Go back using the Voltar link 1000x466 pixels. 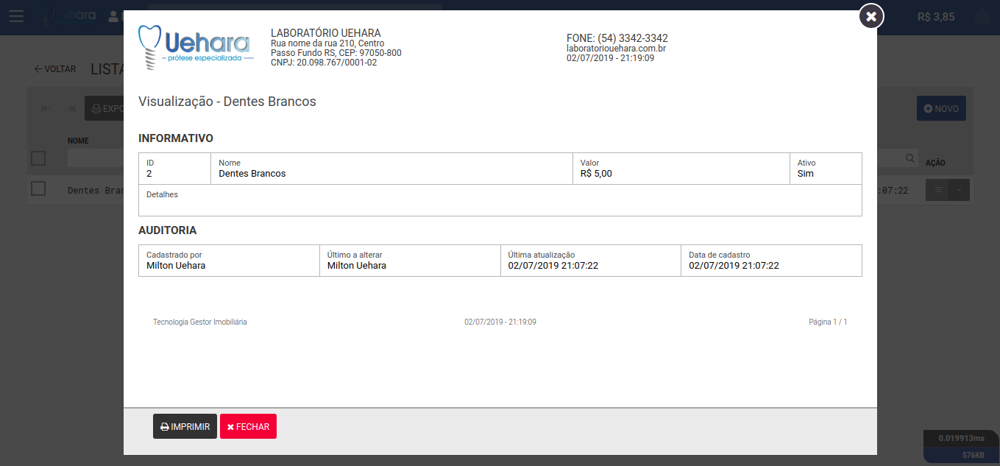coord(55,69)
